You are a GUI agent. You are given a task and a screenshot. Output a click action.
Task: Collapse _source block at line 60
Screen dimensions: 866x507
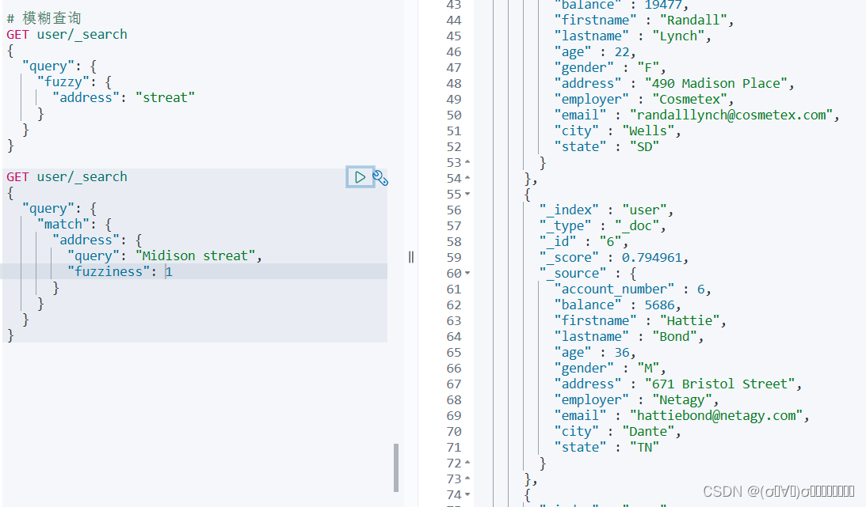[x=467, y=273]
